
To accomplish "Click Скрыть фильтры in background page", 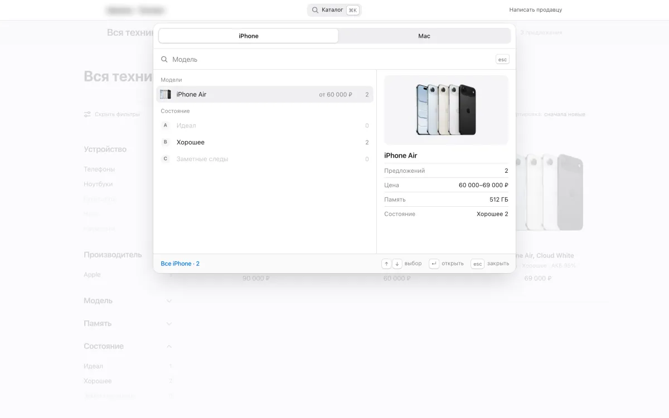I will 117,114.
